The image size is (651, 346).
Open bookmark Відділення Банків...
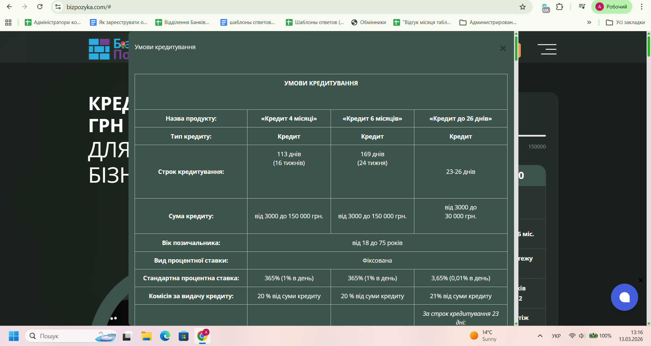pyautogui.click(x=182, y=22)
